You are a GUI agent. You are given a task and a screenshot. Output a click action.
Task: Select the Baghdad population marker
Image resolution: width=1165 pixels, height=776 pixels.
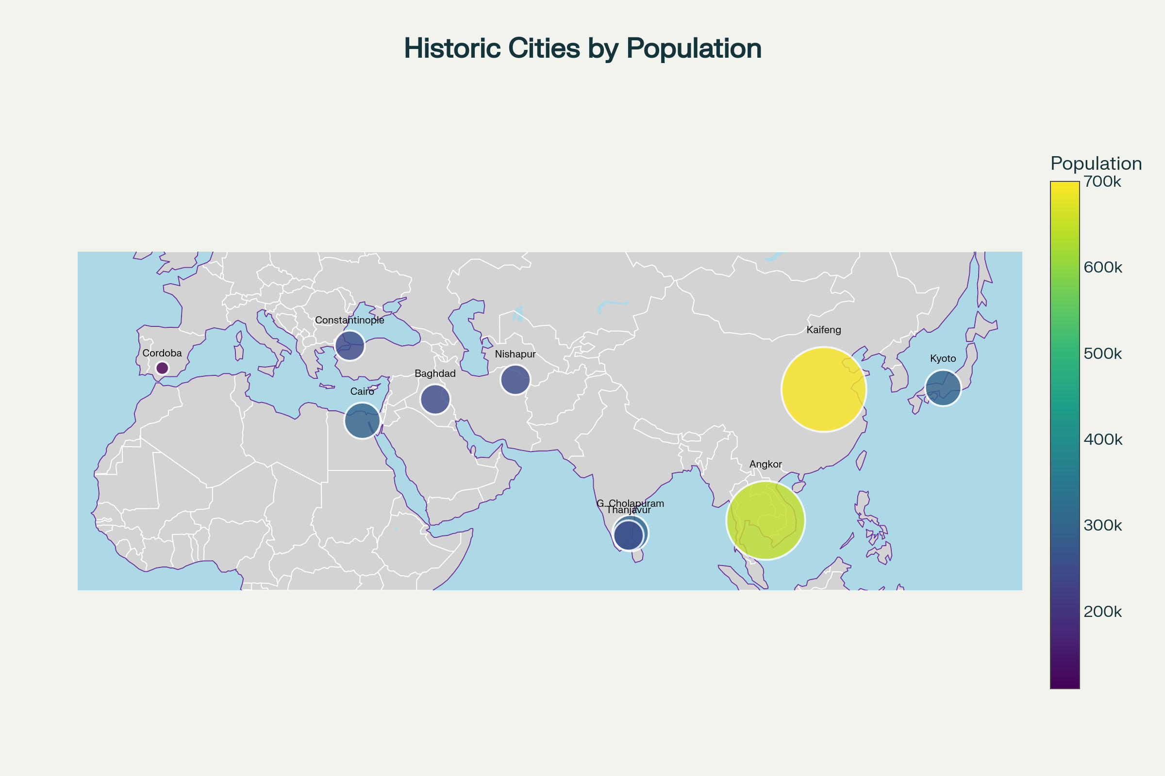click(x=435, y=399)
